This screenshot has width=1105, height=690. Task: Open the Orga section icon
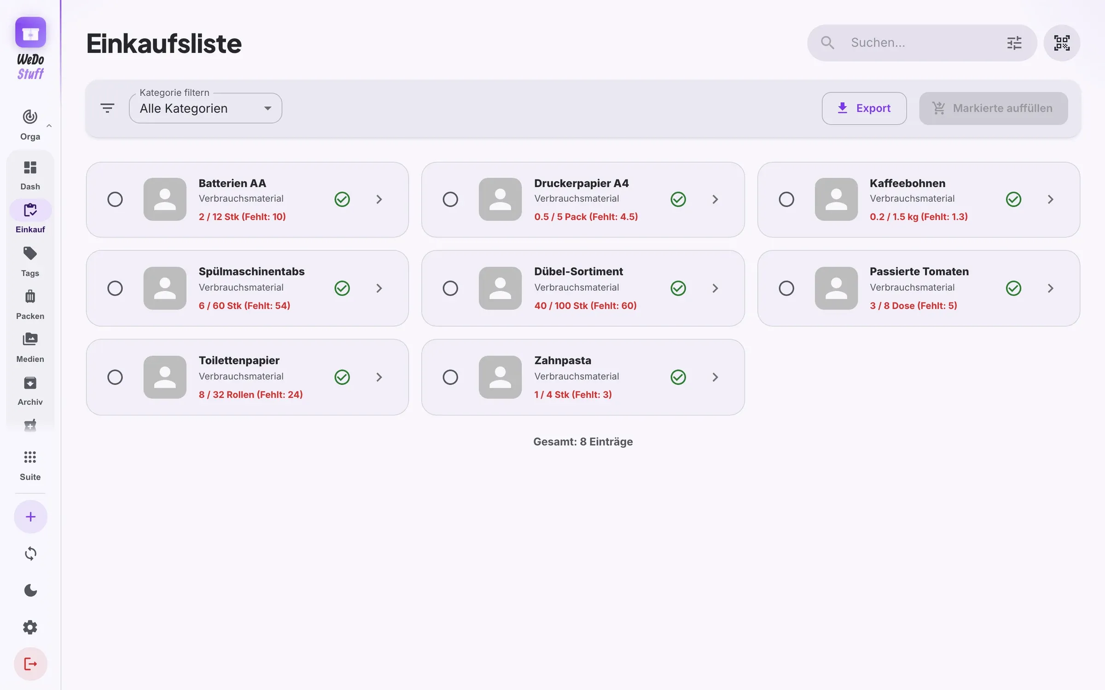click(30, 117)
